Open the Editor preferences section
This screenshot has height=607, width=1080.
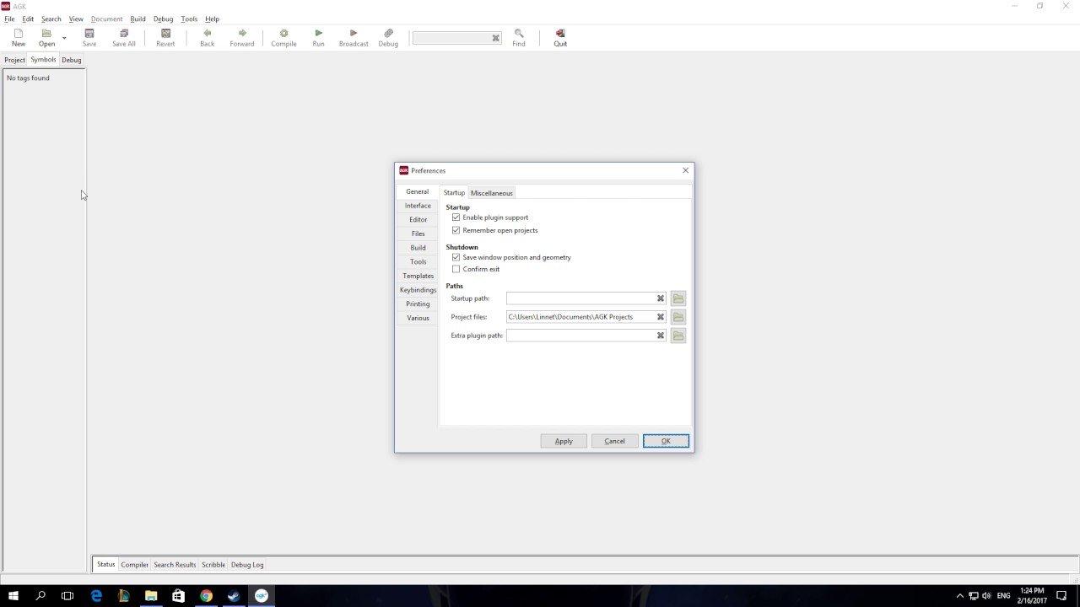pyautogui.click(x=418, y=219)
